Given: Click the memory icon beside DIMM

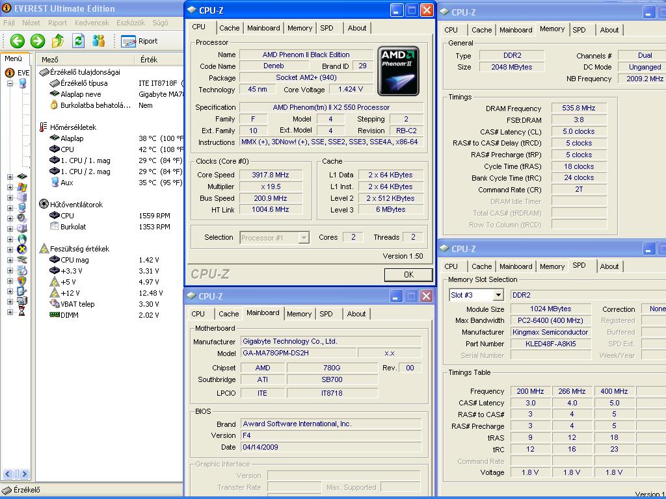Looking at the screenshot, I should click(x=55, y=315).
